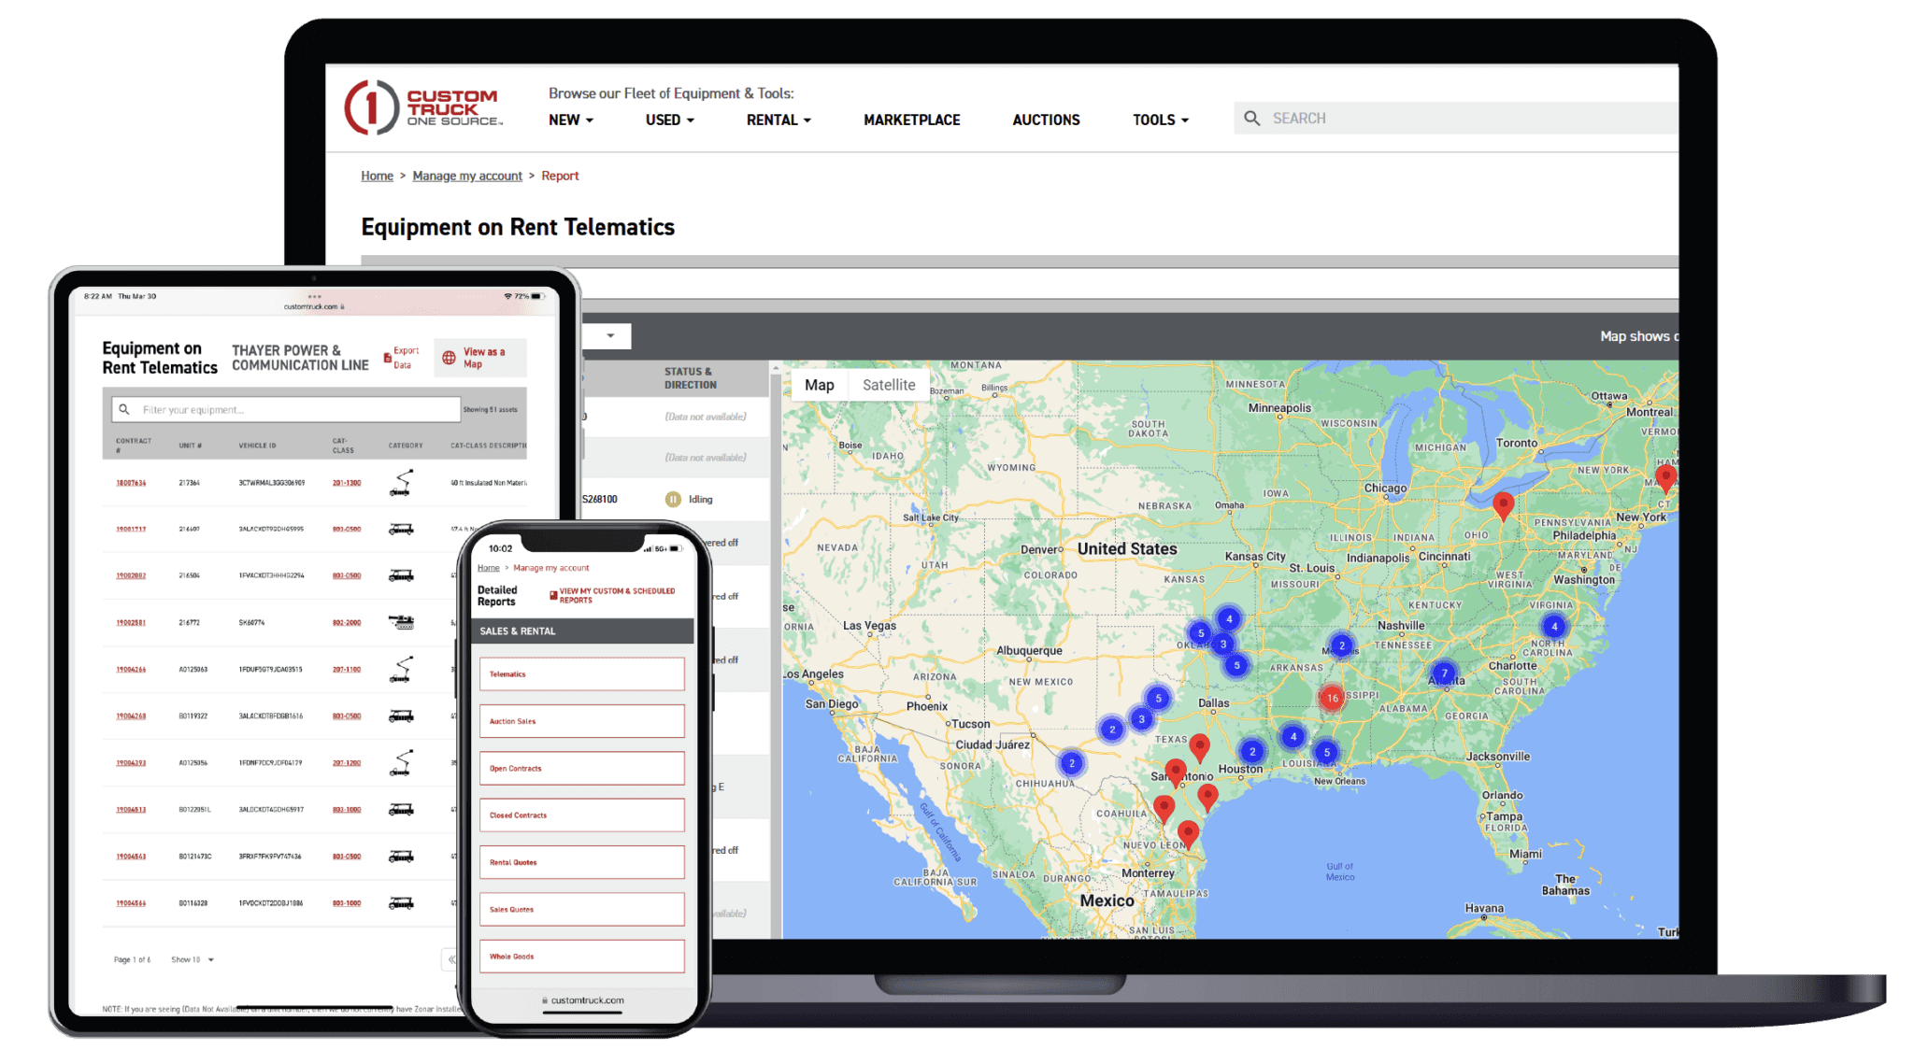Click blue cluster marker 2 near Houston
This screenshot has width=1914, height=1063.
[x=1252, y=751]
